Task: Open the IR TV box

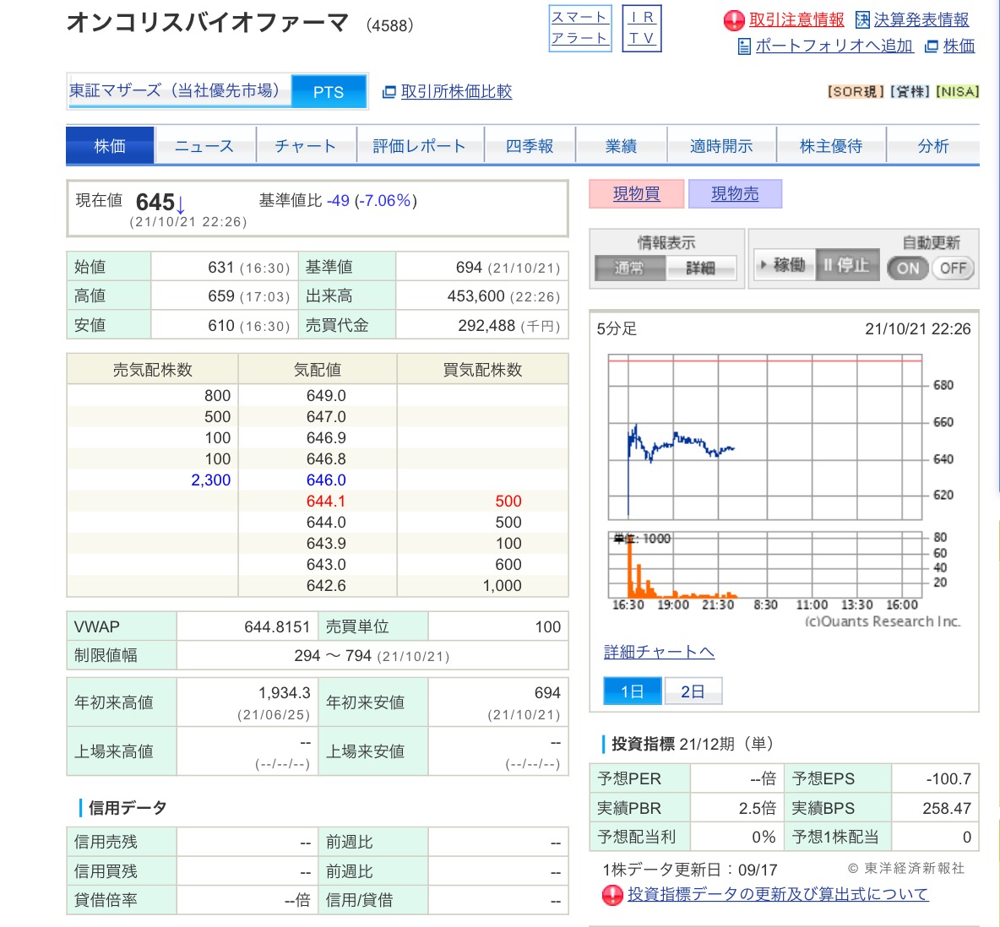Action: (642, 28)
